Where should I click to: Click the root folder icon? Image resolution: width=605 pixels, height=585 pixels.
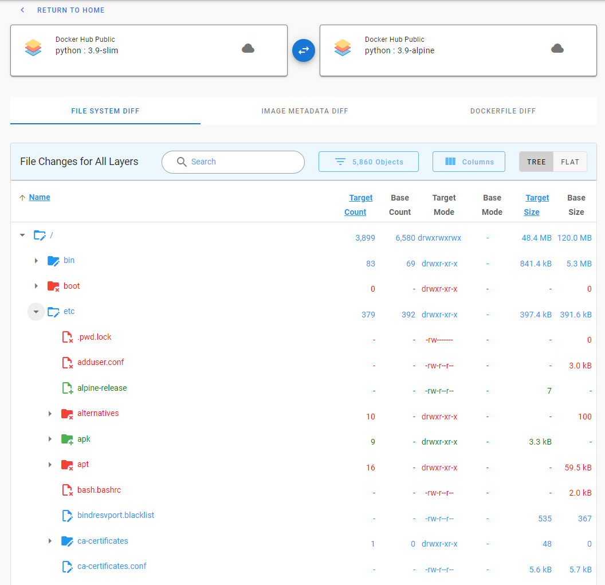[40, 235]
